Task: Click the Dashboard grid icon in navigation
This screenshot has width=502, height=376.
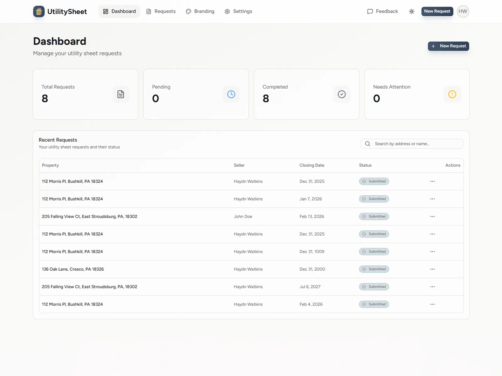Action: tap(105, 11)
